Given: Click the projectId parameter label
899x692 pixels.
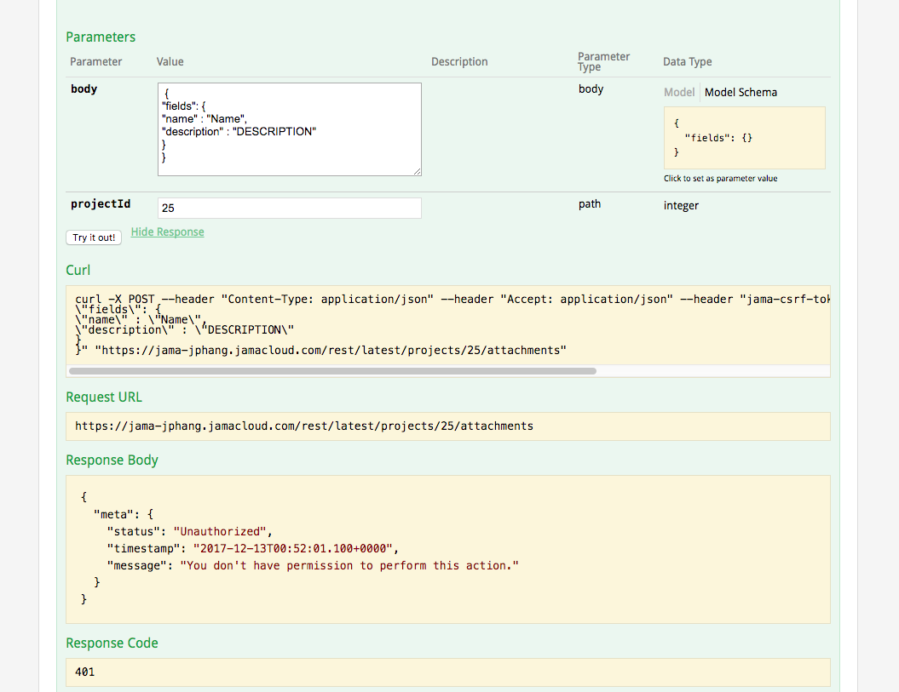Looking at the screenshot, I should pos(101,204).
